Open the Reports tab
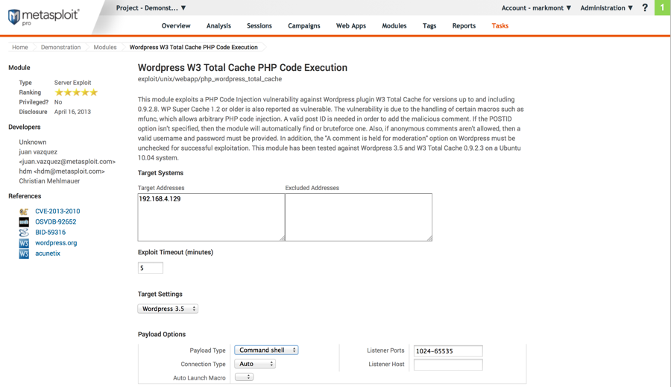 [464, 25]
